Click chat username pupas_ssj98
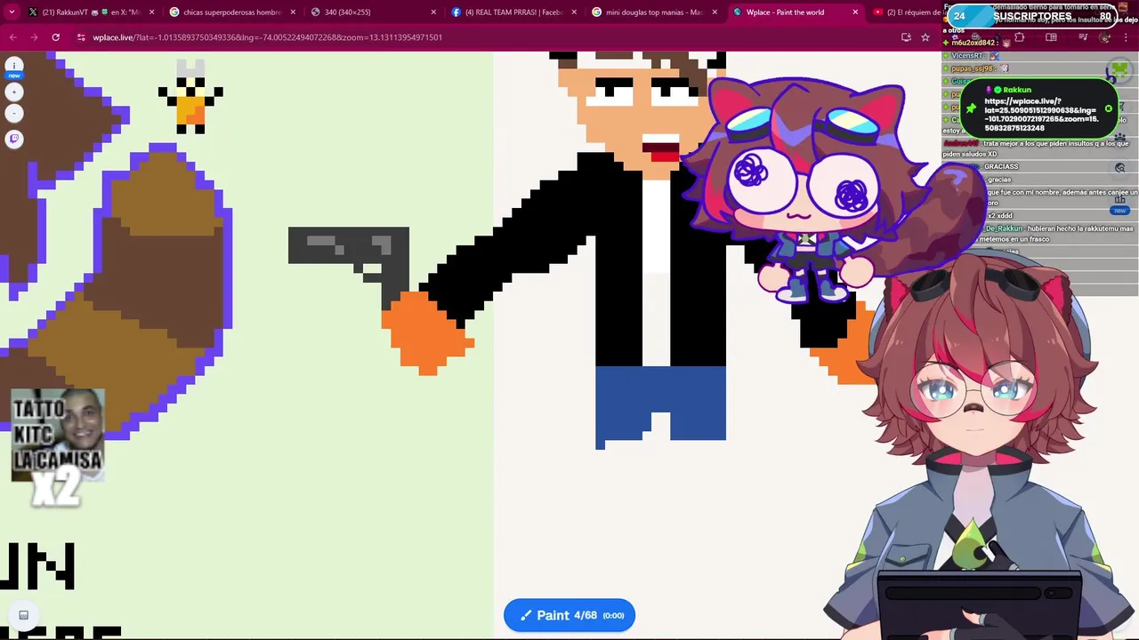The width and height of the screenshot is (1139, 640). pyautogui.click(x=972, y=68)
